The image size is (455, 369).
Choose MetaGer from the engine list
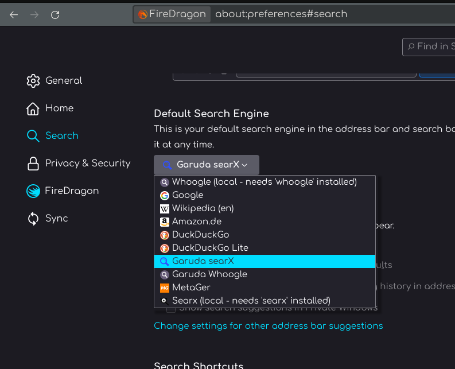click(x=265, y=288)
